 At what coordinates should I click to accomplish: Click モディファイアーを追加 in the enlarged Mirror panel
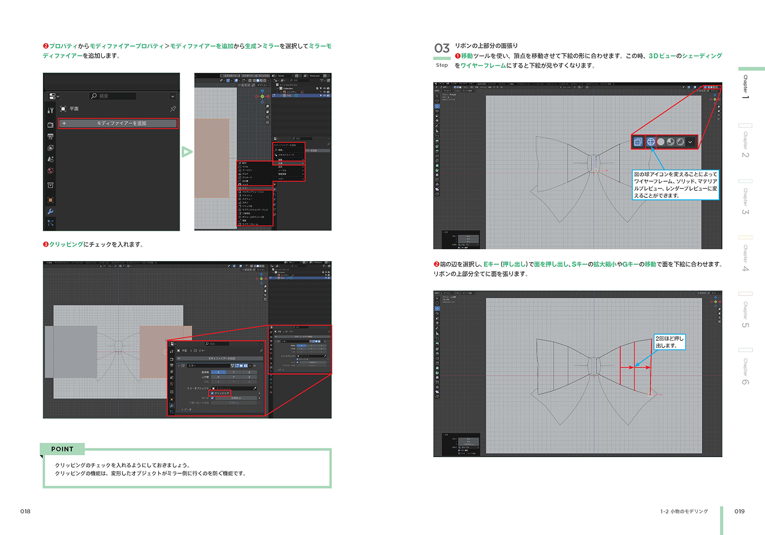coord(220,359)
